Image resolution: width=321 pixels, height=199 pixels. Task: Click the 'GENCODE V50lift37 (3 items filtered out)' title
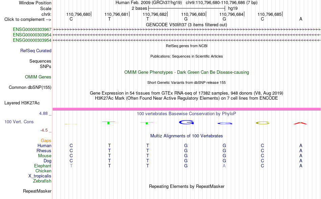[186, 25]
